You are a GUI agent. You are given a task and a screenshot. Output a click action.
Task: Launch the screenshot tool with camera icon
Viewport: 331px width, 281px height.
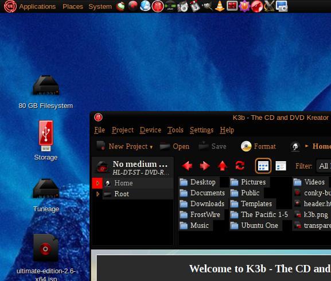(282, 6)
